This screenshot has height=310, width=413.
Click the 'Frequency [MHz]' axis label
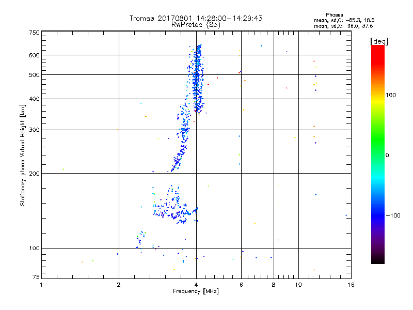point(196,291)
